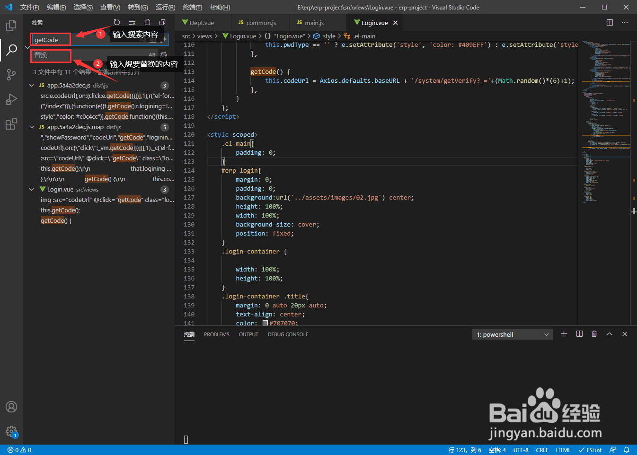Select the Search view icon in activity bar
This screenshot has height=455, width=637.
(11, 50)
